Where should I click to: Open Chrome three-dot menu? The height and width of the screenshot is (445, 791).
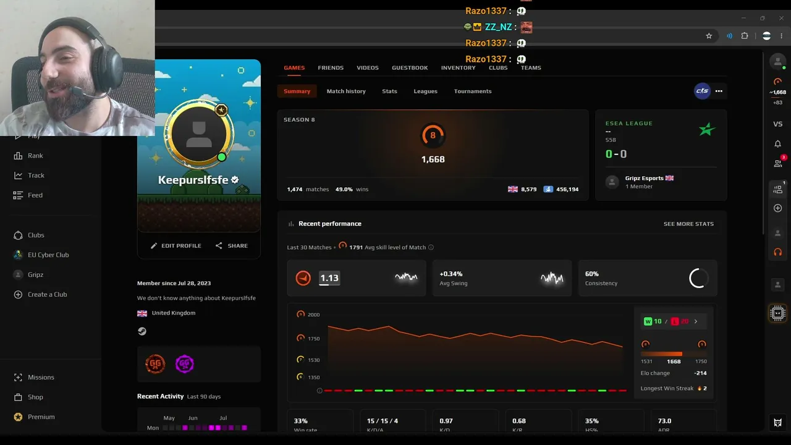click(x=782, y=36)
